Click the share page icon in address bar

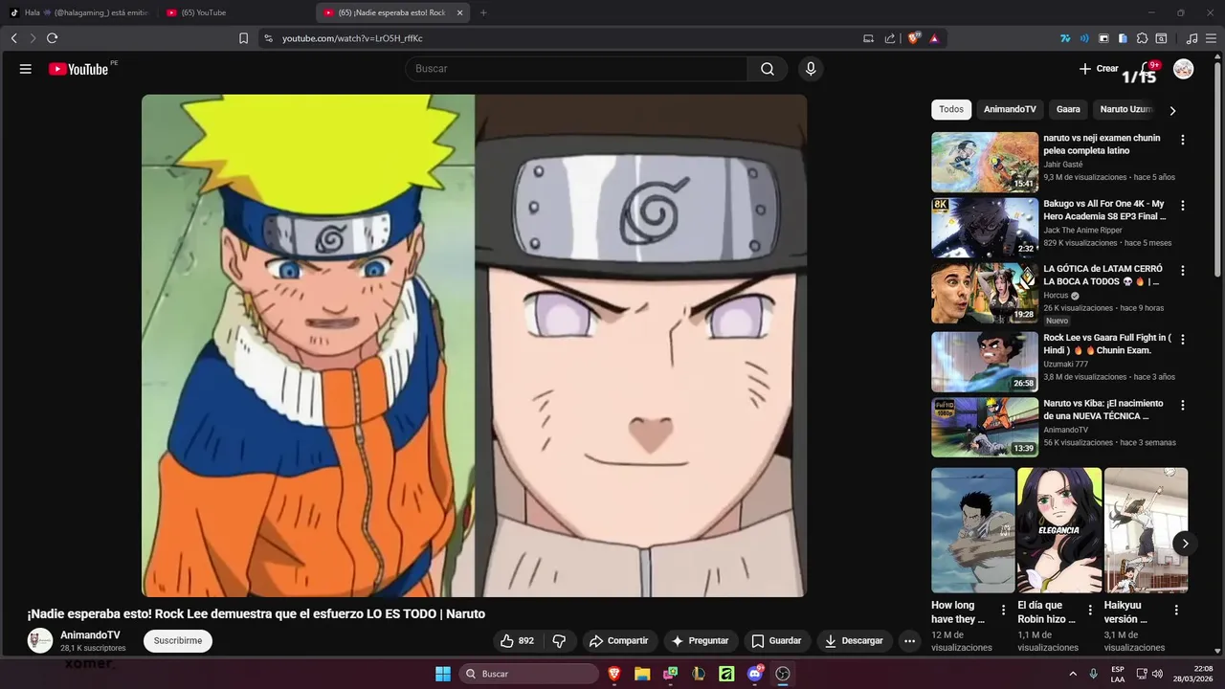click(x=890, y=38)
